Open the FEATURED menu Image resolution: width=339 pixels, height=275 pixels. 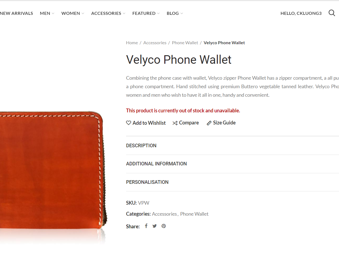point(146,13)
